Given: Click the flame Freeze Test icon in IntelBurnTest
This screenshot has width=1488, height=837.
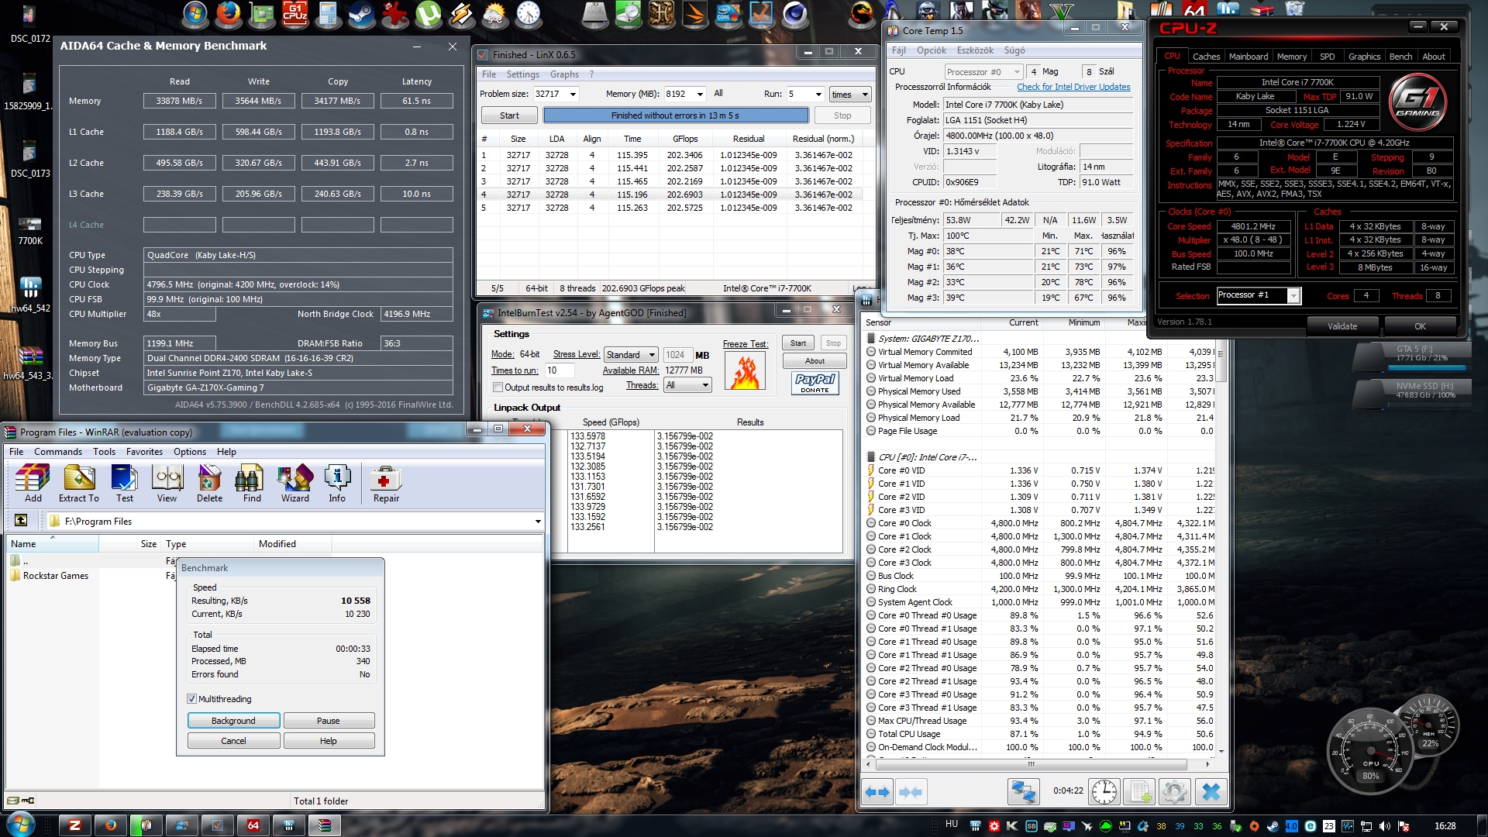Looking at the screenshot, I should 746,372.
